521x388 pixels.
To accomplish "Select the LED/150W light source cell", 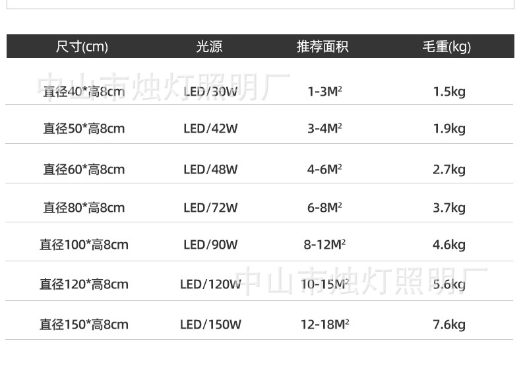I will tap(210, 325).
